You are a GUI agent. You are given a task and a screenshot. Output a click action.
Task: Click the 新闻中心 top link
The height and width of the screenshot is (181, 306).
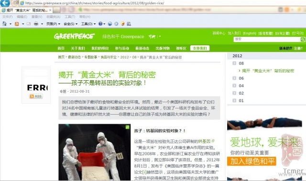point(219,33)
